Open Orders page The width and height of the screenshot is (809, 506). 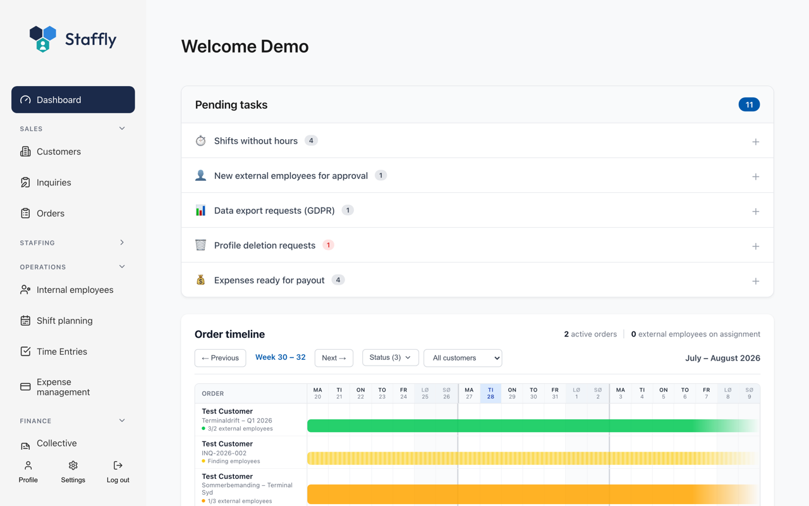point(51,214)
